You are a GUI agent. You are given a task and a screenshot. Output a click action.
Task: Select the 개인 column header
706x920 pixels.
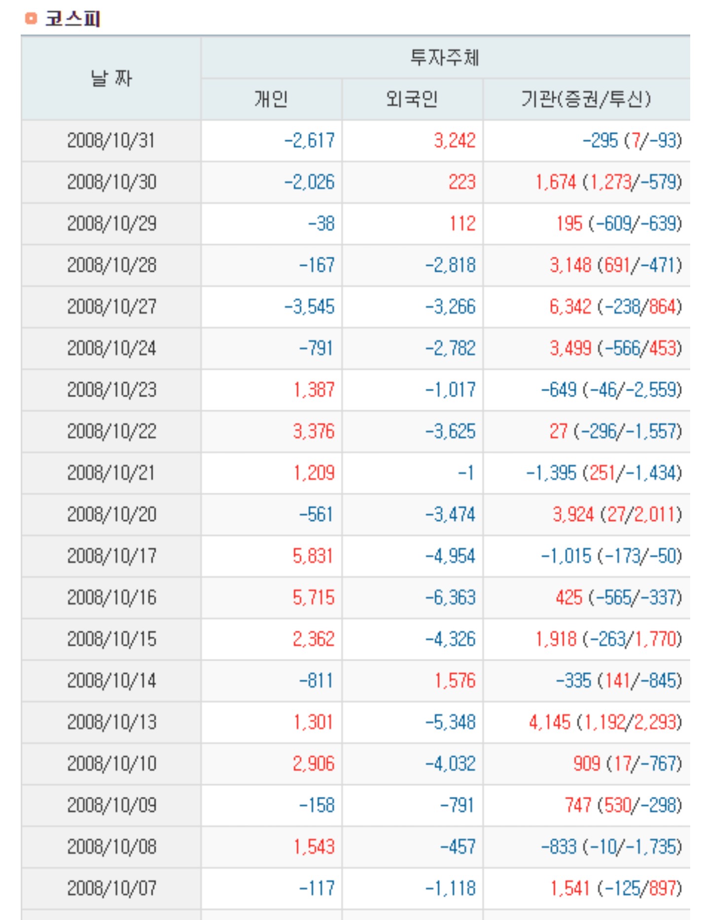click(x=271, y=99)
